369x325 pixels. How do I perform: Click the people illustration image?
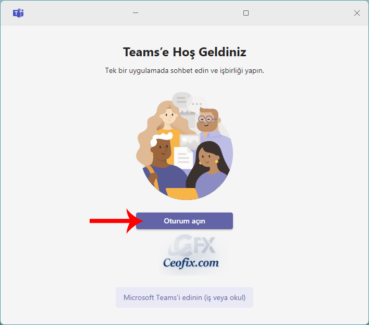coord(185,146)
